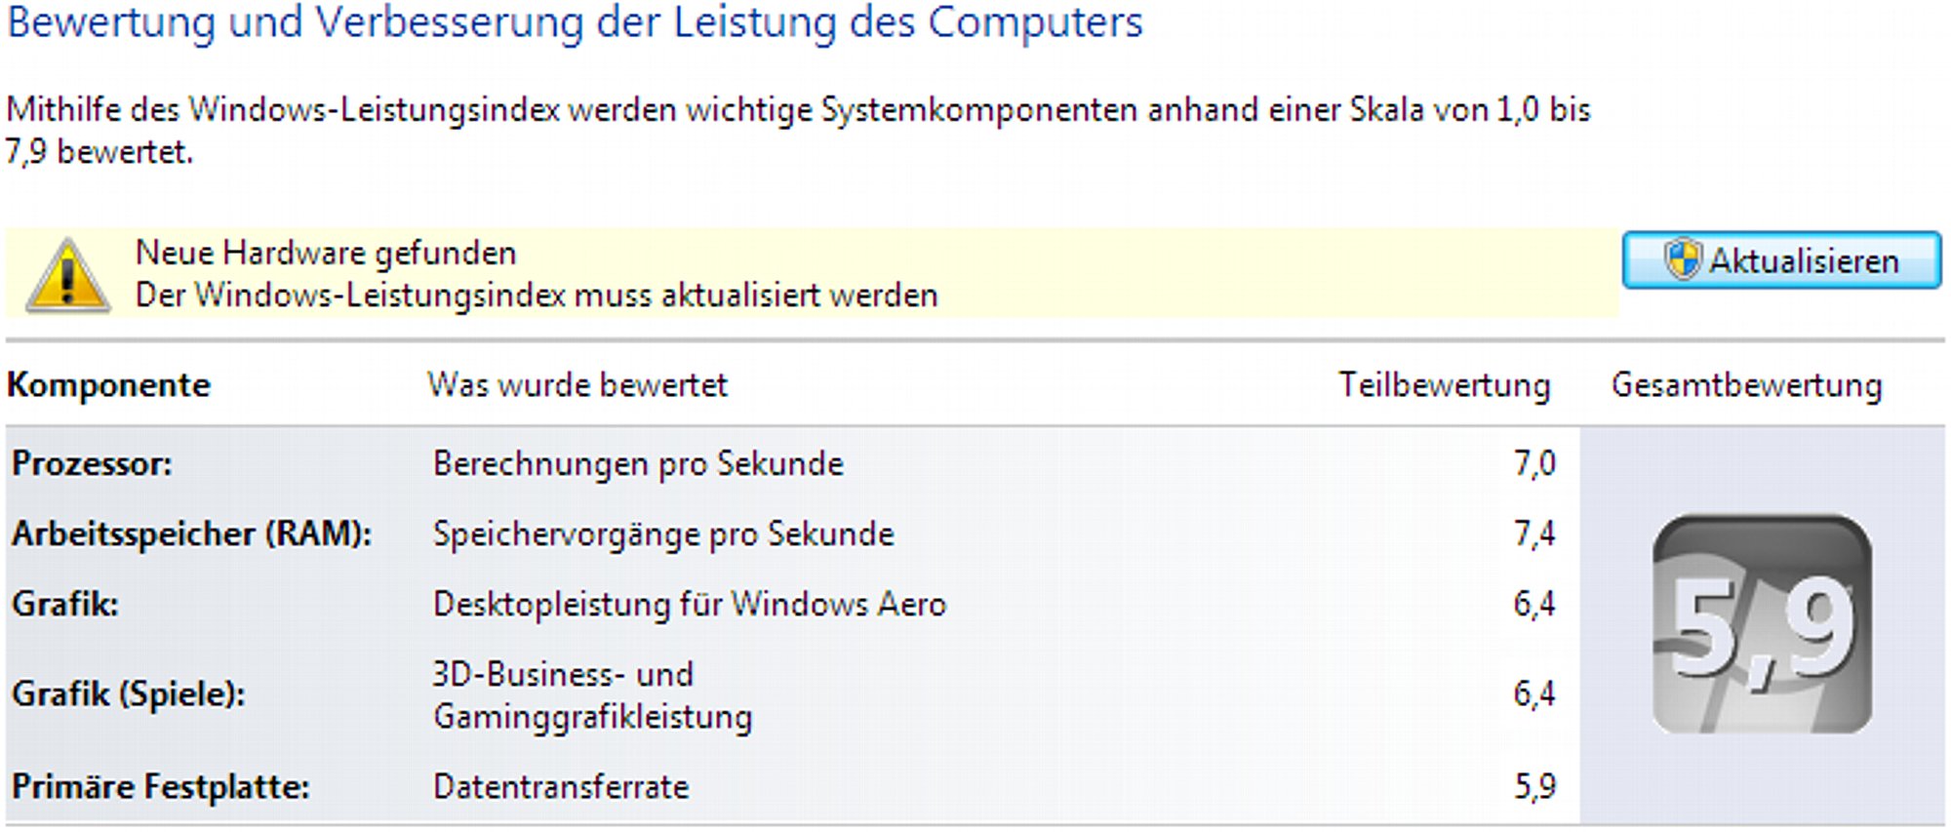Select the Arbeitsspeicher (RAM) row label

[191, 534]
